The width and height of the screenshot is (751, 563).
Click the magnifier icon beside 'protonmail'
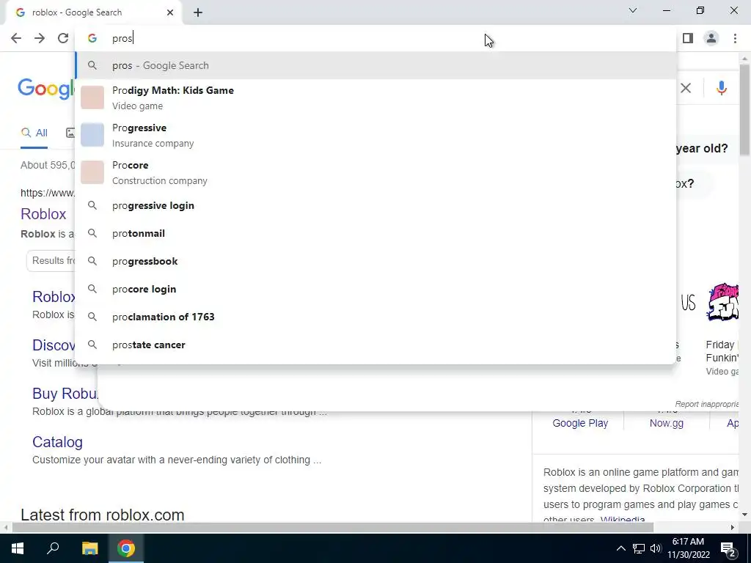click(92, 233)
